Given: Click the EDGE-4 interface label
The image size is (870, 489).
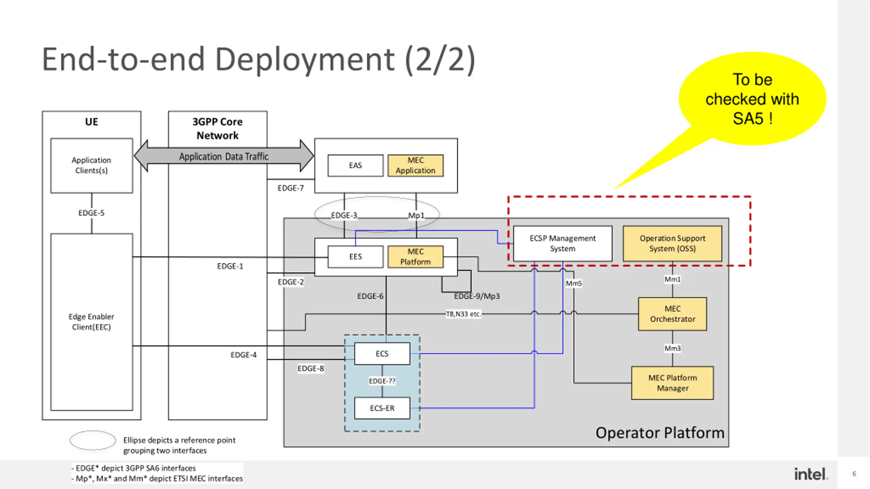Looking at the screenshot, I should (243, 355).
